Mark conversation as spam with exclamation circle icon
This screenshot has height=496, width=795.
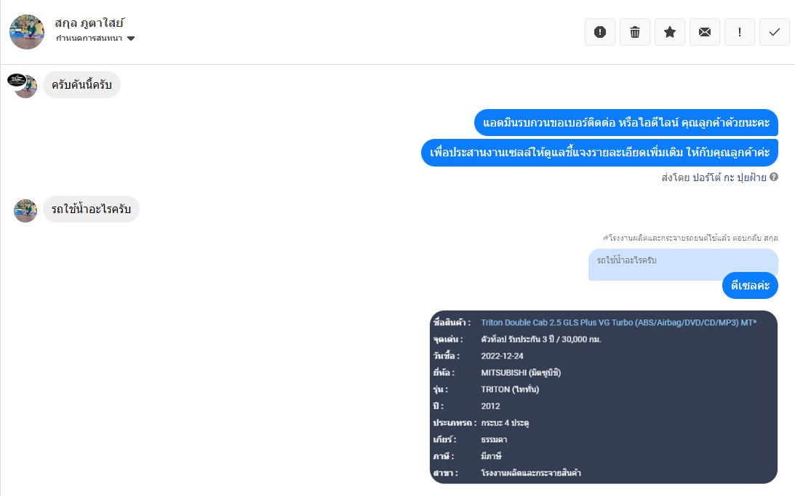(x=600, y=32)
